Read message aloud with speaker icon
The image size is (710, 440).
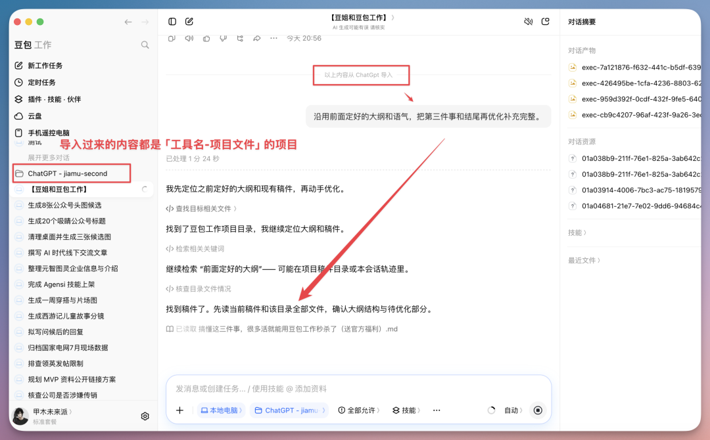pyautogui.click(x=189, y=39)
